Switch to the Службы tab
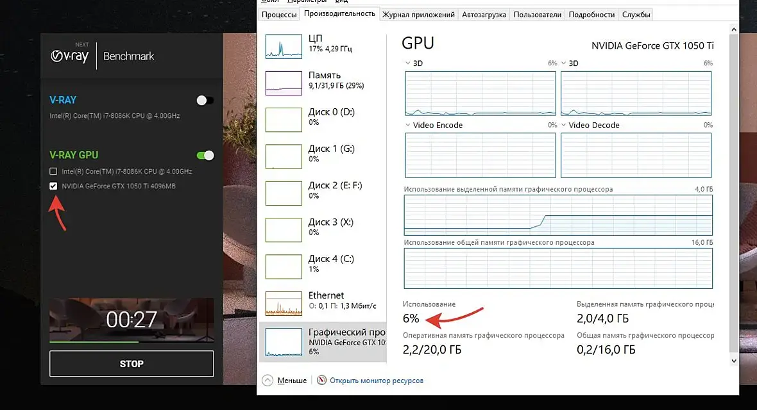This screenshot has width=757, height=410. tap(636, 15)
